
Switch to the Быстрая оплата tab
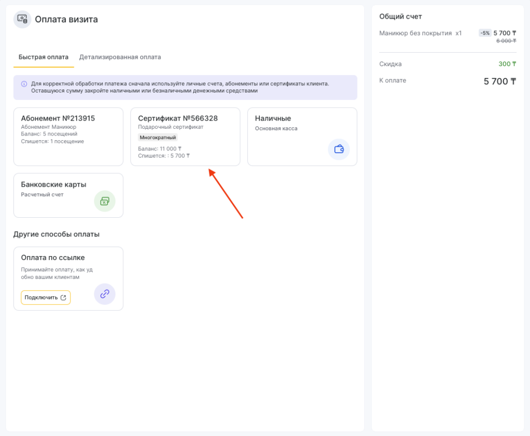pyautogui.click(x=43, y=57)
